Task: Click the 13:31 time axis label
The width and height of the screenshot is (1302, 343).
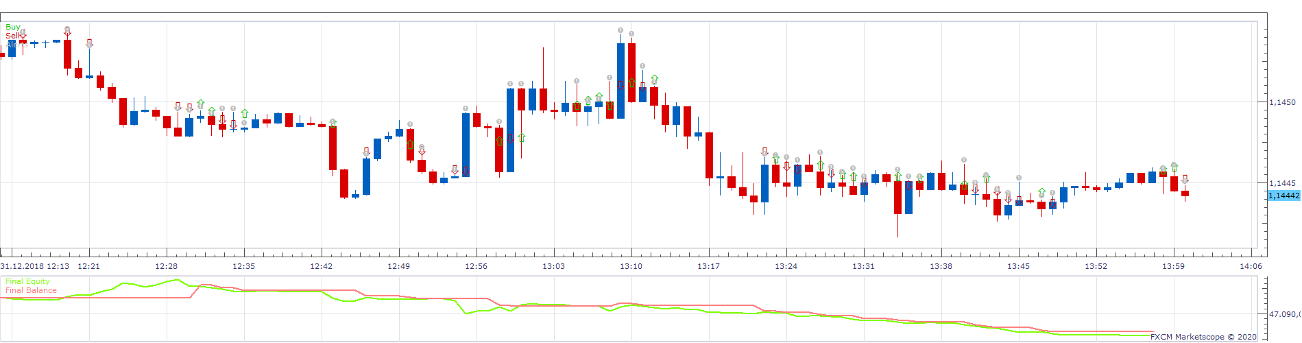Action: point(863,266)
